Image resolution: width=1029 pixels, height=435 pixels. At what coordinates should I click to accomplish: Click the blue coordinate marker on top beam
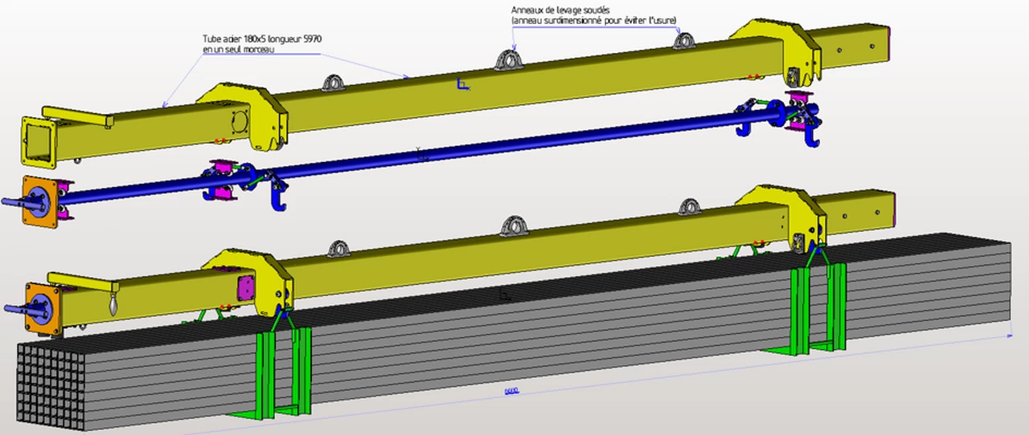click(461, 84)
